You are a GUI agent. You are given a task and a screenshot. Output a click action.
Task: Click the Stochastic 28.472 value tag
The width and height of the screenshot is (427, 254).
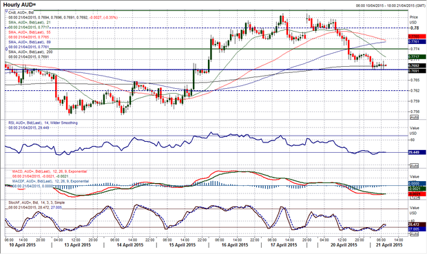(x=417, y=224)
